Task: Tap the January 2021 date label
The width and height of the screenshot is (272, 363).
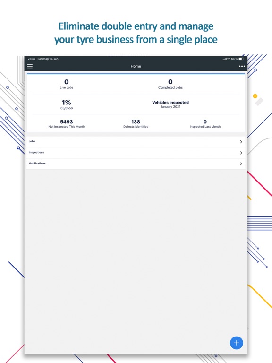Action: [x=170, y=107]
